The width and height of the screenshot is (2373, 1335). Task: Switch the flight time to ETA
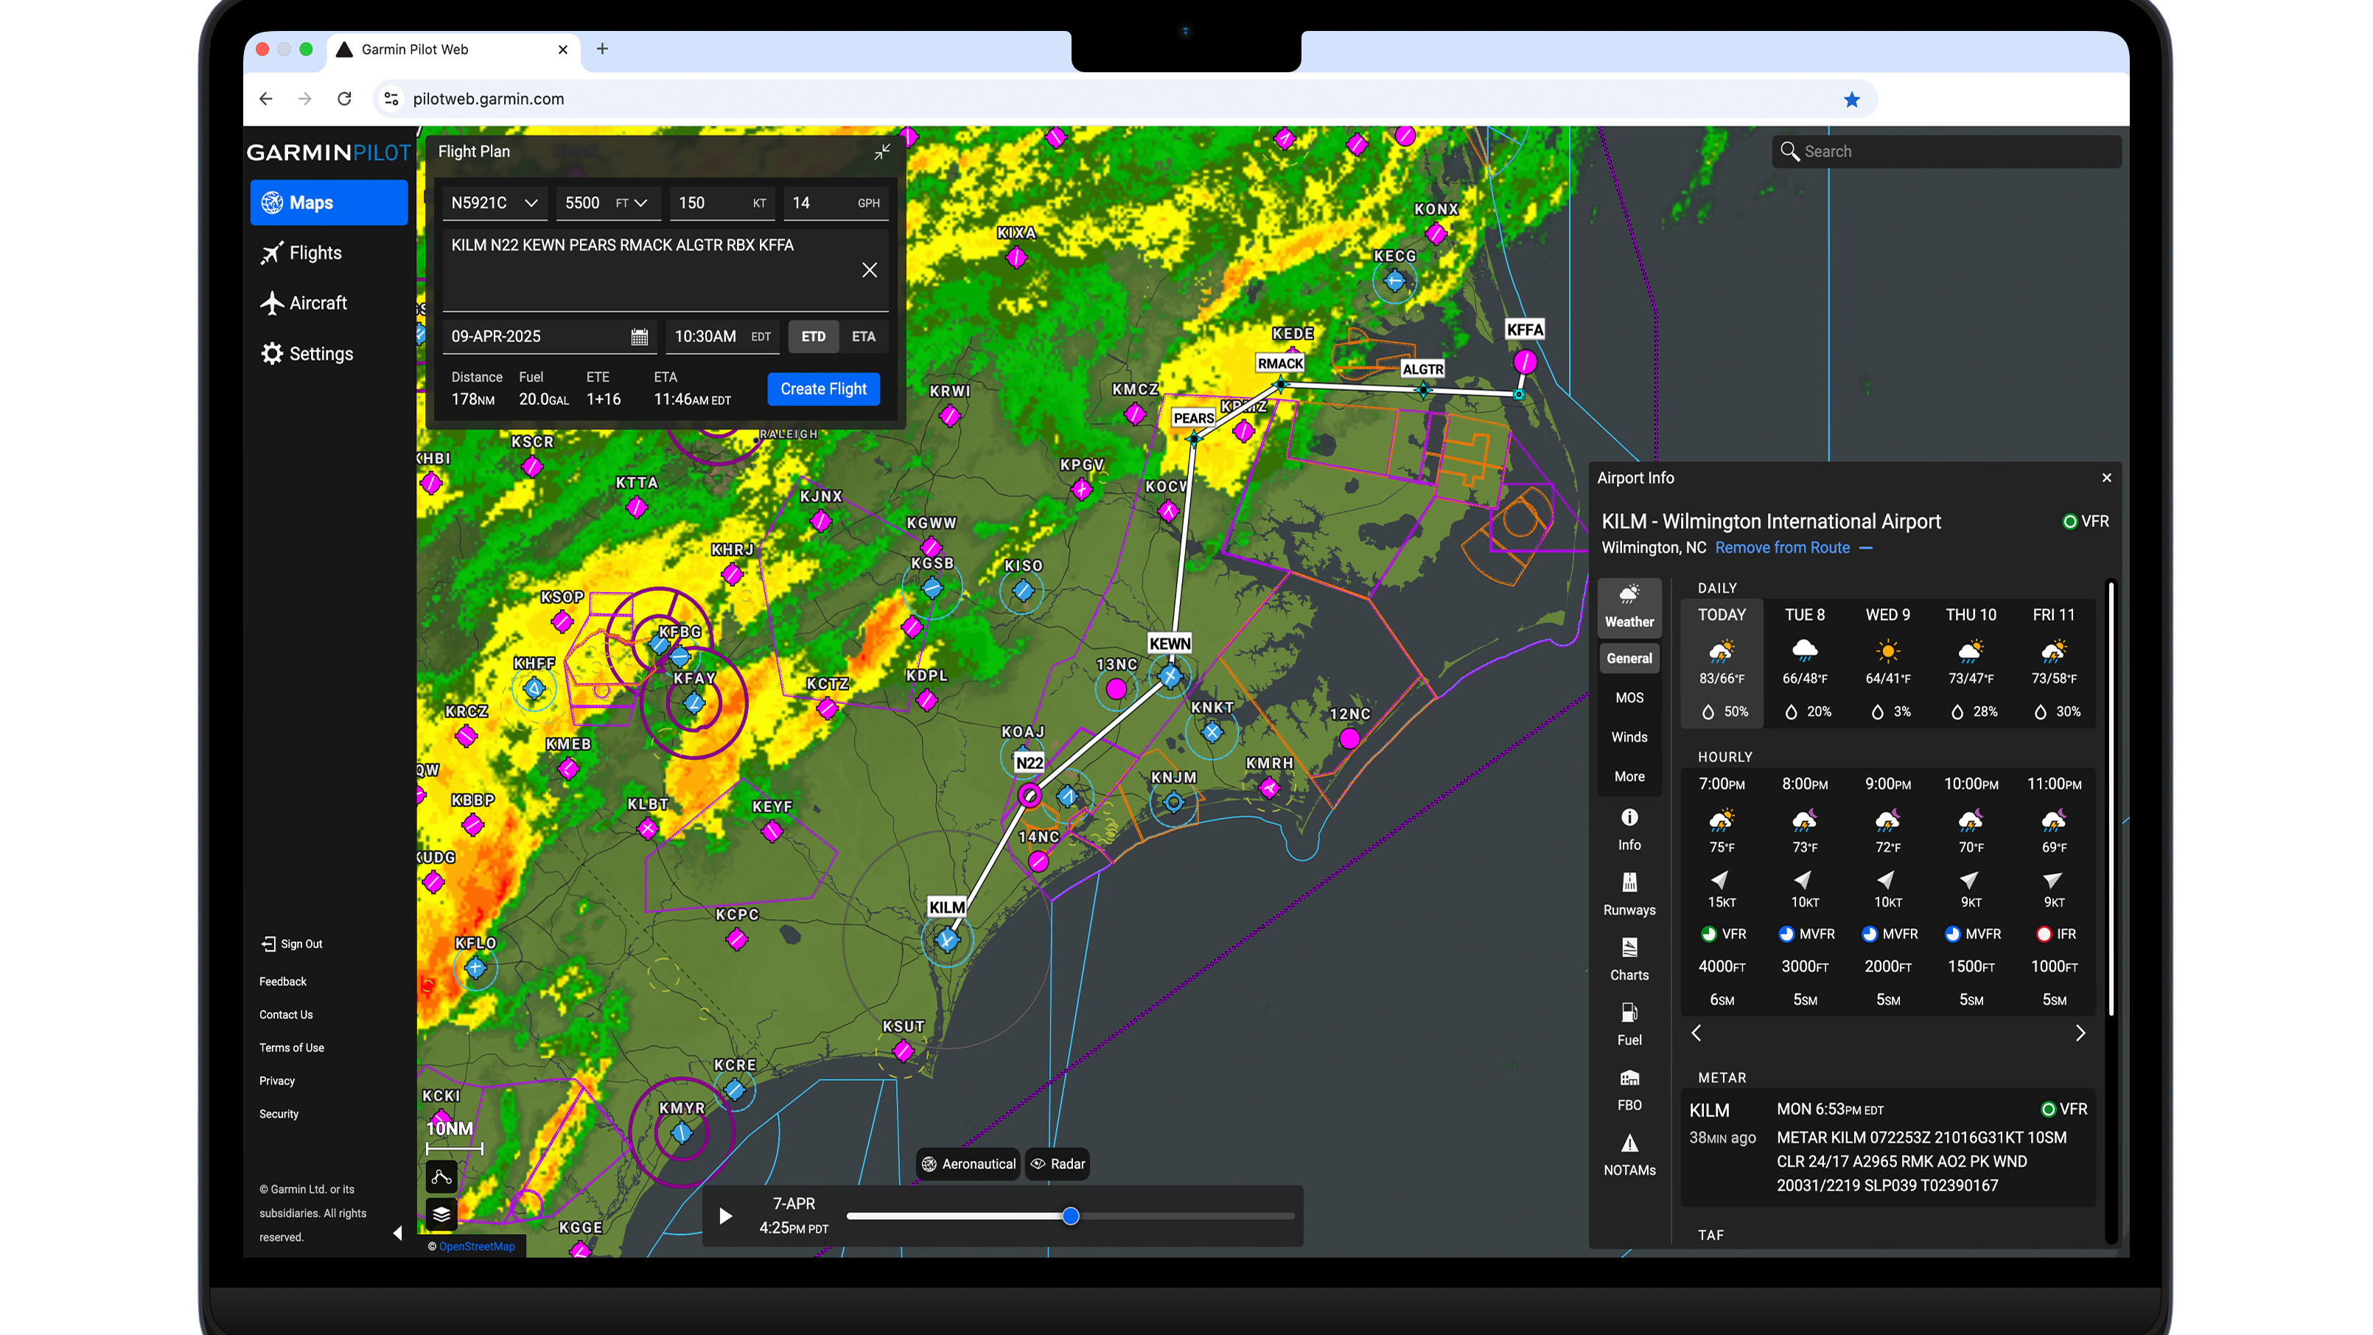click(863, 337)
